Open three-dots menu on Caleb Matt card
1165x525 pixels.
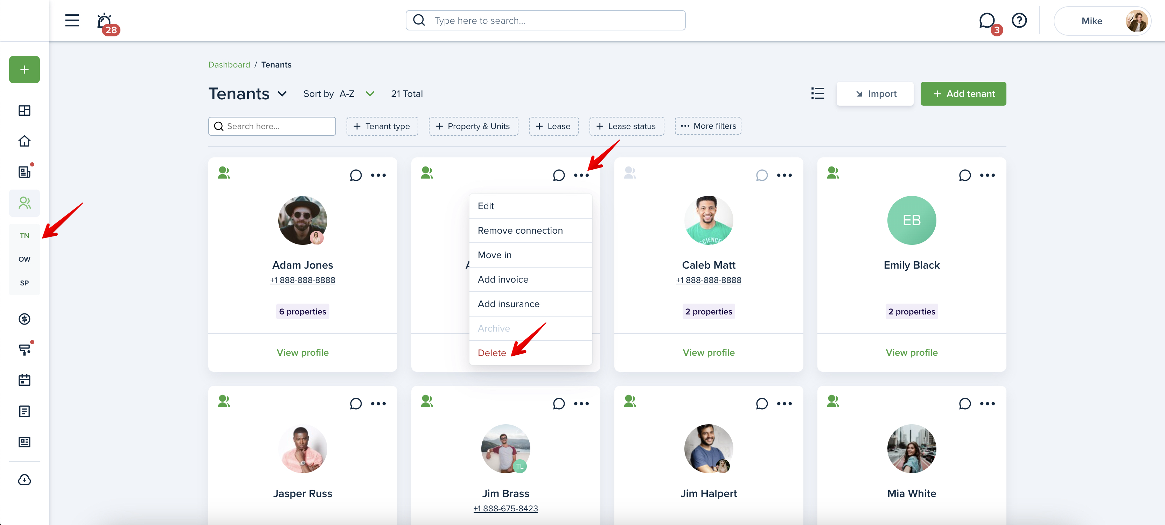tap(784, 175)
